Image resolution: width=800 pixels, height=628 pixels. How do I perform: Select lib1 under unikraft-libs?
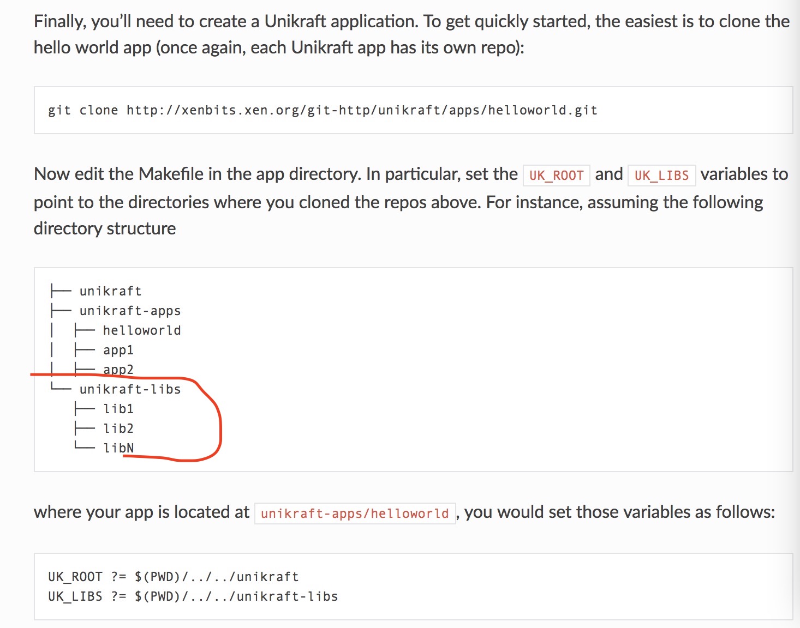click(x=118, y=409)
